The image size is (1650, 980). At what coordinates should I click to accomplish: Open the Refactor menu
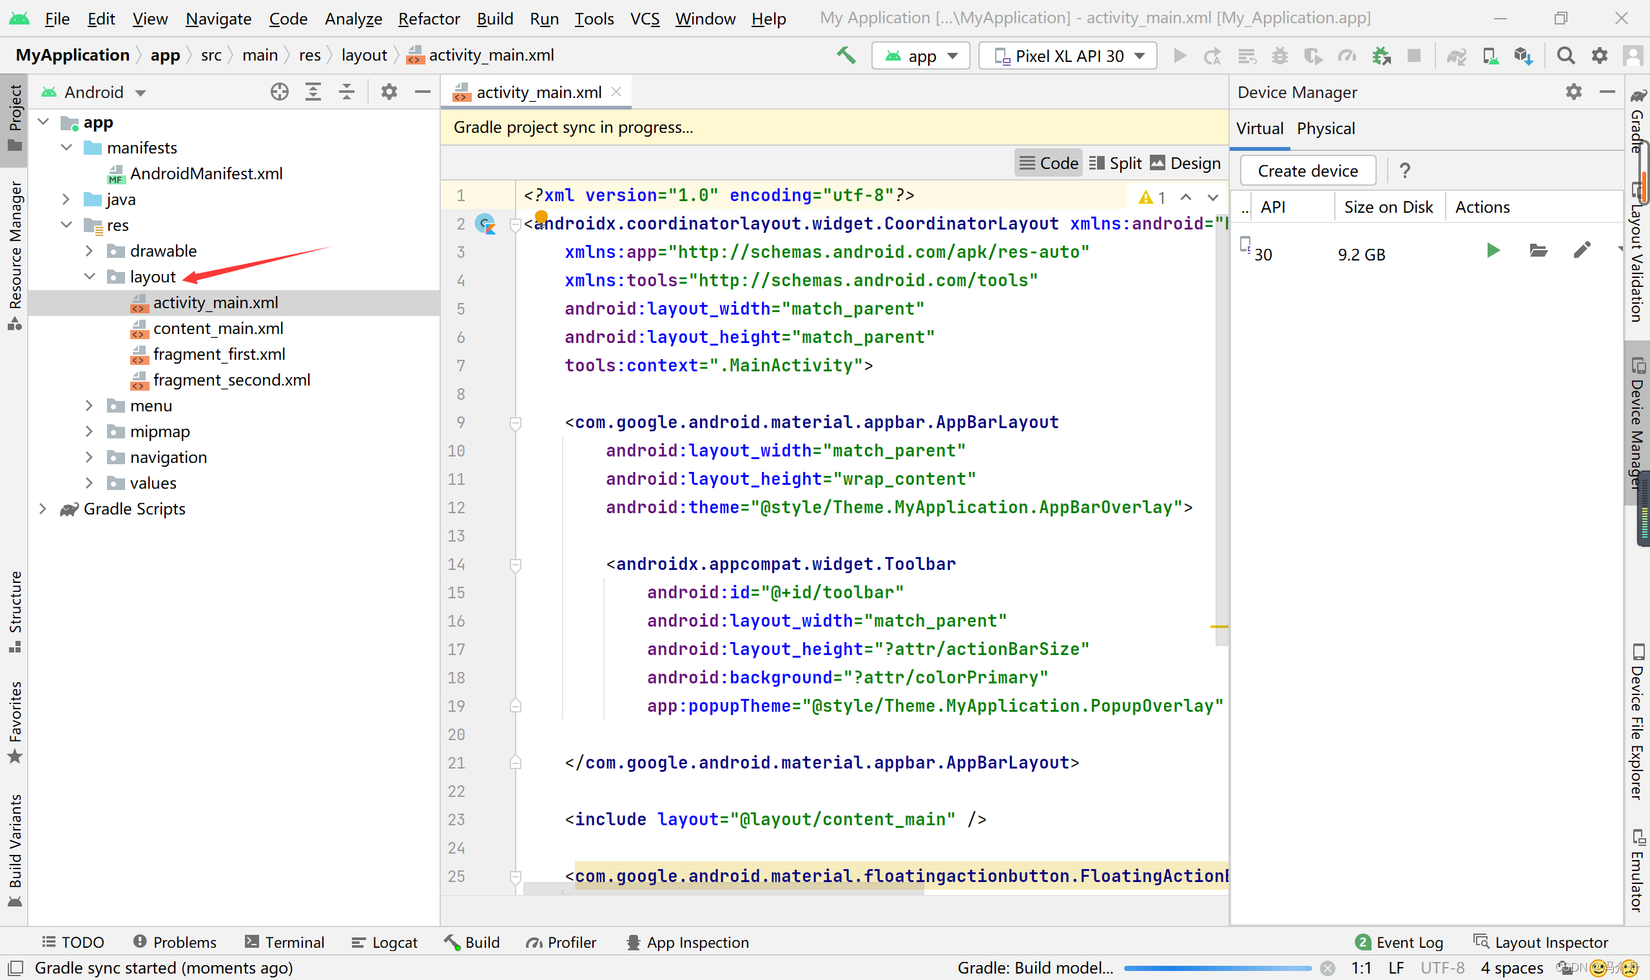(x=429, y=19)
